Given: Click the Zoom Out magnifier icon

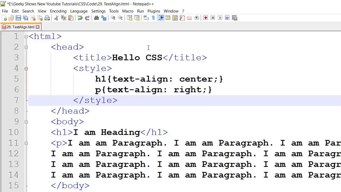Looking at the screenshot, I should click(120, 18).
